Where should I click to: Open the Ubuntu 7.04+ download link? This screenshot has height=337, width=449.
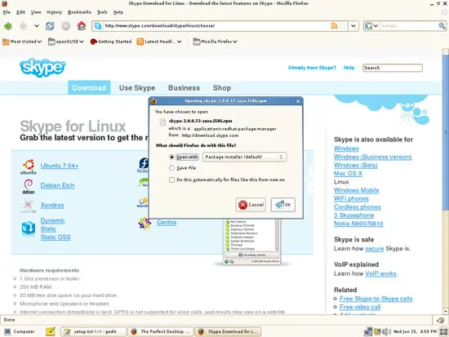pyautogui.click(x=60, y=166)
